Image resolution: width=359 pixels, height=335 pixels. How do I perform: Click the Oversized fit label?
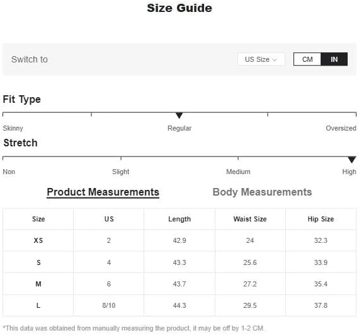tap(341, 128)
